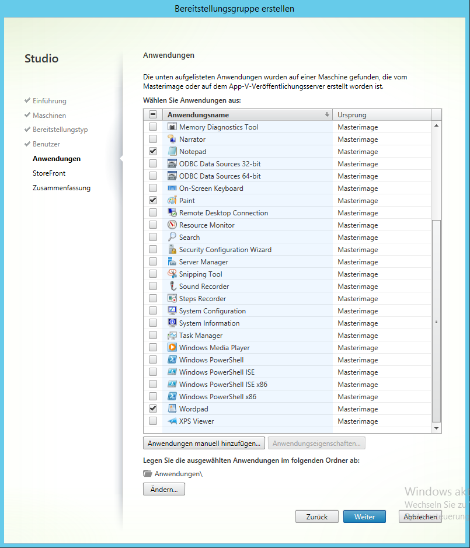Select the System Configuration row name
This screenshot has width=470, height=548.
click(213, 310)
